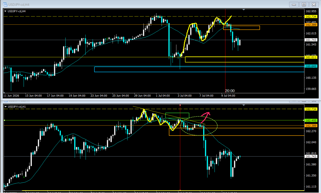The width and height of the screenshot is (321, 193).
Task: Click the 7 Jul 04:00 time axis label
Action: coord(206,96)
